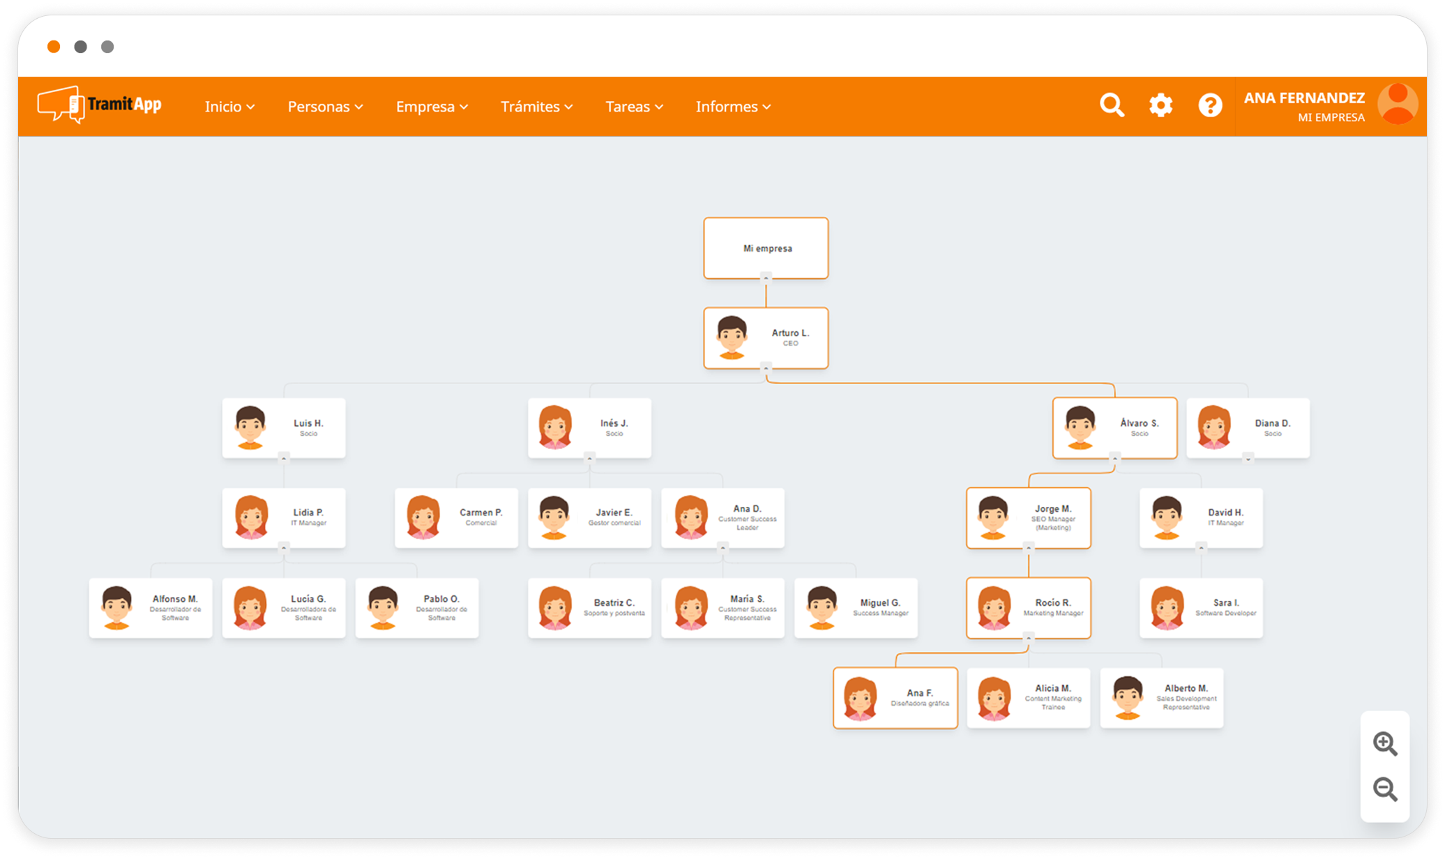Click the zoom out magnifier button

[x=1385, y=790]
